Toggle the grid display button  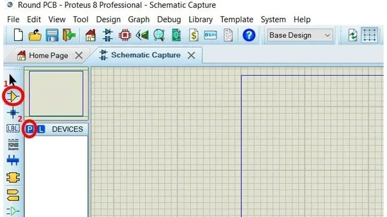tap(369, 35)
